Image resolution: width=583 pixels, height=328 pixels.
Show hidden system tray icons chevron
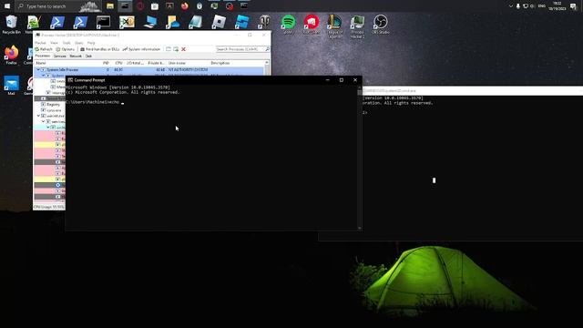[x=510, y=6]
